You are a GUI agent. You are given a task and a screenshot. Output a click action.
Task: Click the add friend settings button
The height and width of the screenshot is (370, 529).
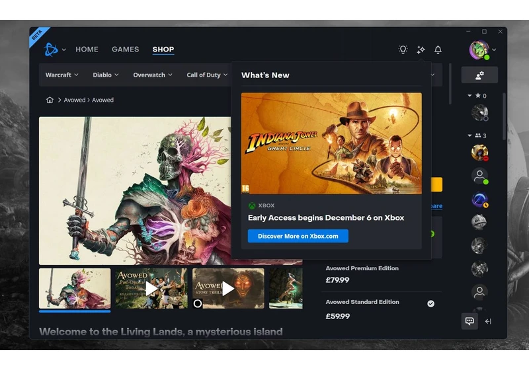point(479,75)
